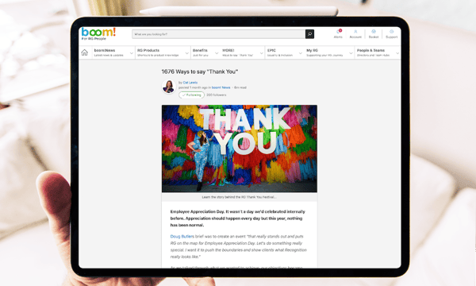
Task: Click the search magnifier button
Action: point(309,34)
